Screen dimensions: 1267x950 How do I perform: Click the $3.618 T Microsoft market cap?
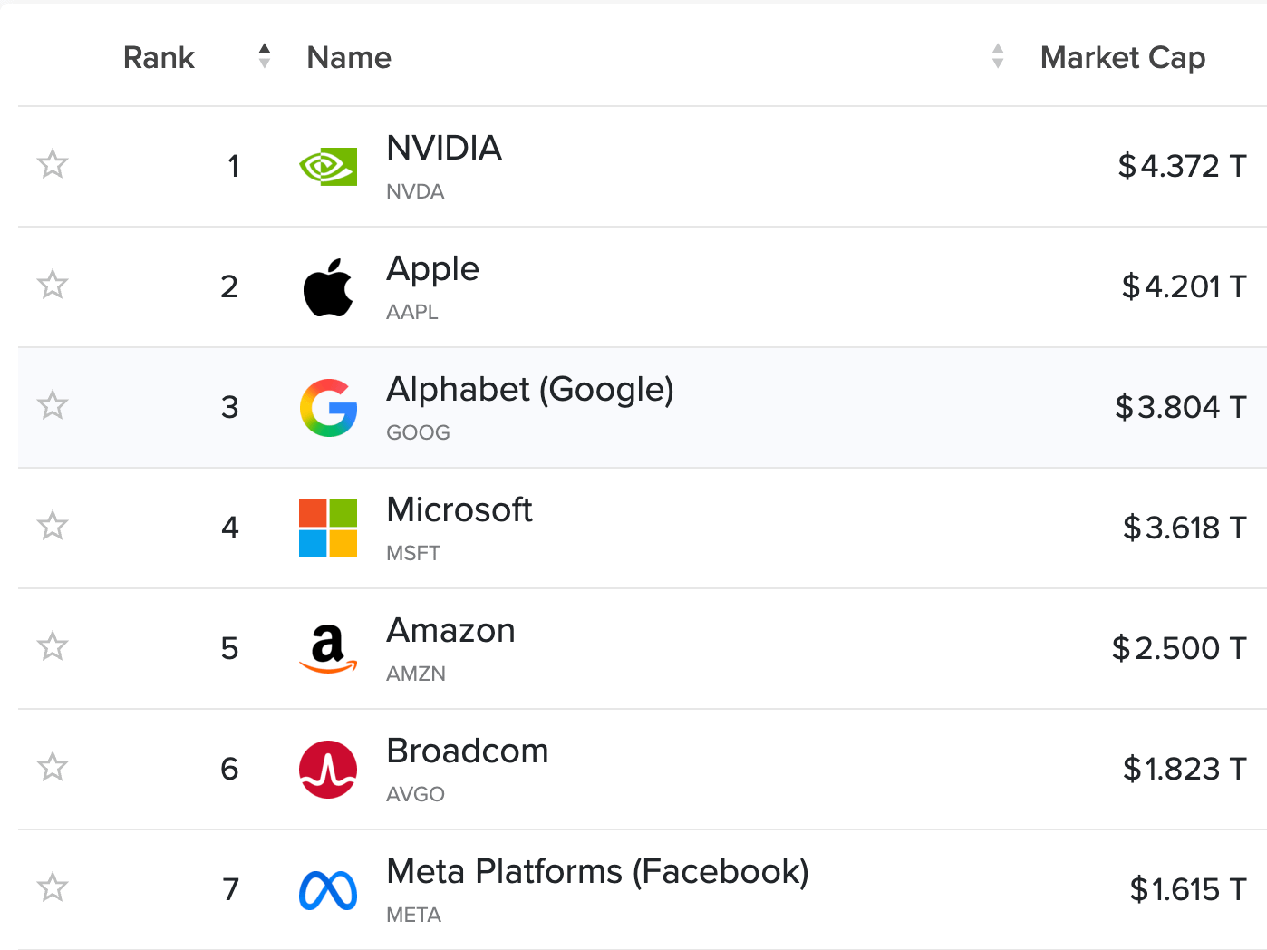coord(1185,528)
